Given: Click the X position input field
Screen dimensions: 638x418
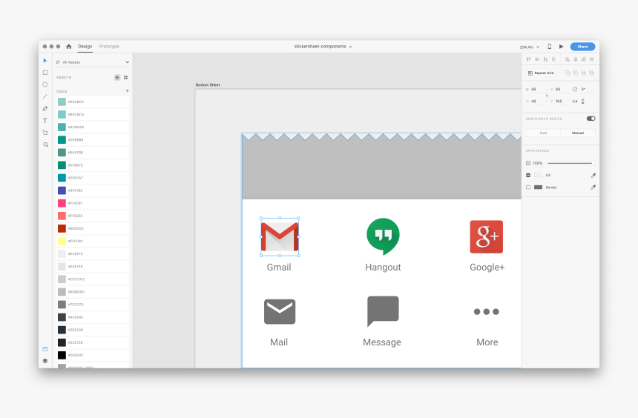Looking at the screenshot, I should (562, 89).
